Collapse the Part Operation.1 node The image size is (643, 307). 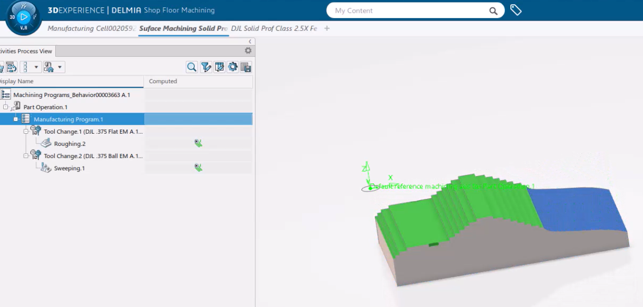(6, 107)
